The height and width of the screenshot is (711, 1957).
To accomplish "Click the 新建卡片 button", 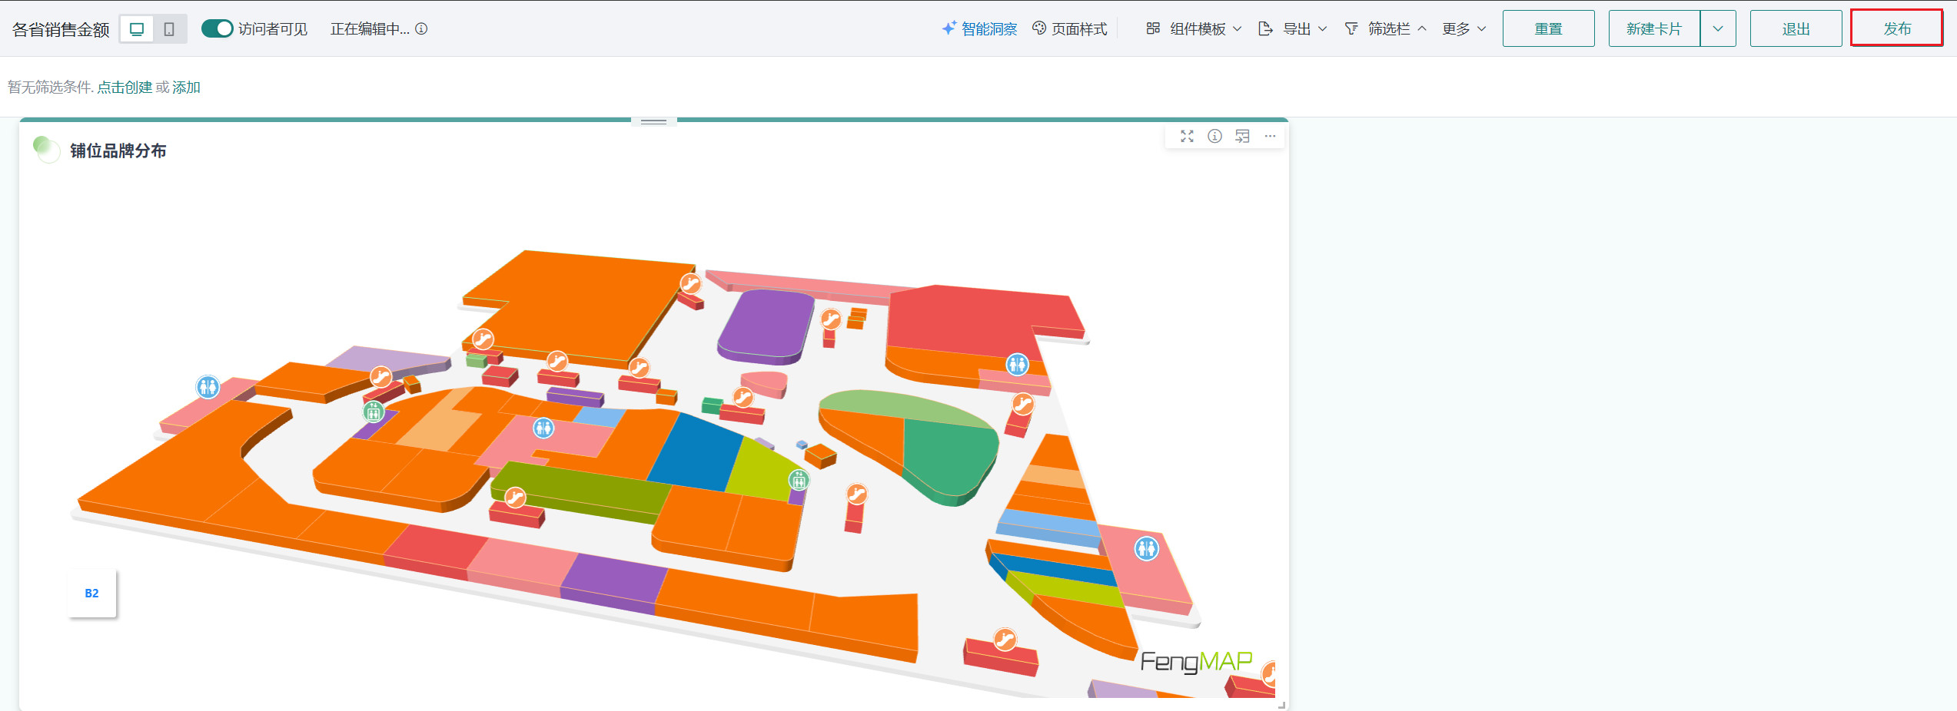I will click(1653, 28).
